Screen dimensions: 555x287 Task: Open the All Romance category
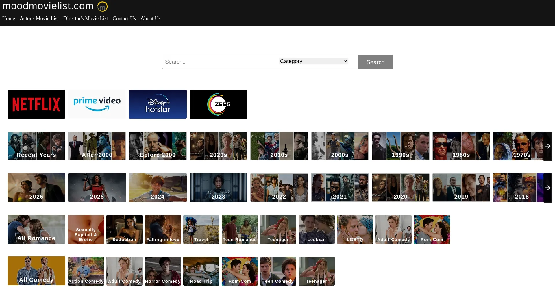click(36, 229)
